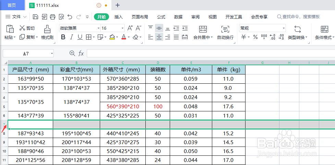Select the Format Painter 格式刷
Image resolution: width=335 pixels, height=165 pixels.
pyautogui.click(x=47, y=32)
